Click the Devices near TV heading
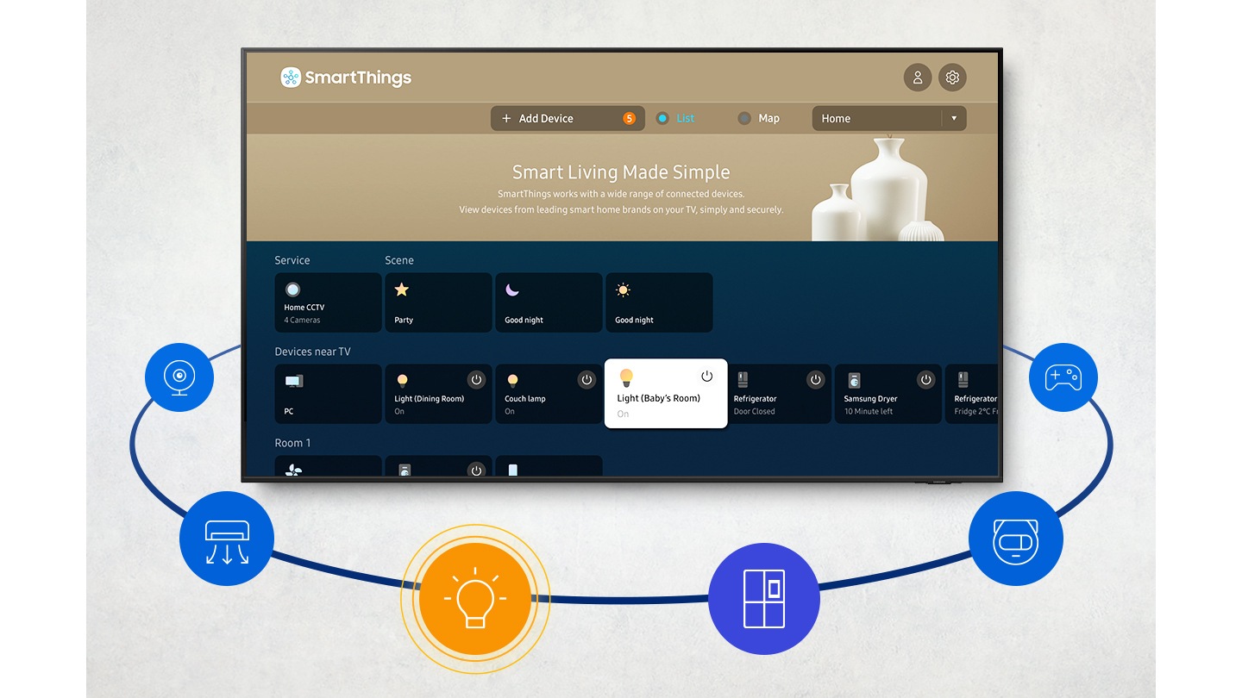This screenshot has height=698, width=1242. (312, 352)
